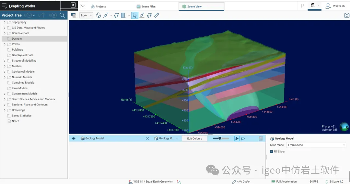Toggle the filled play faces button

pos(237,138)
